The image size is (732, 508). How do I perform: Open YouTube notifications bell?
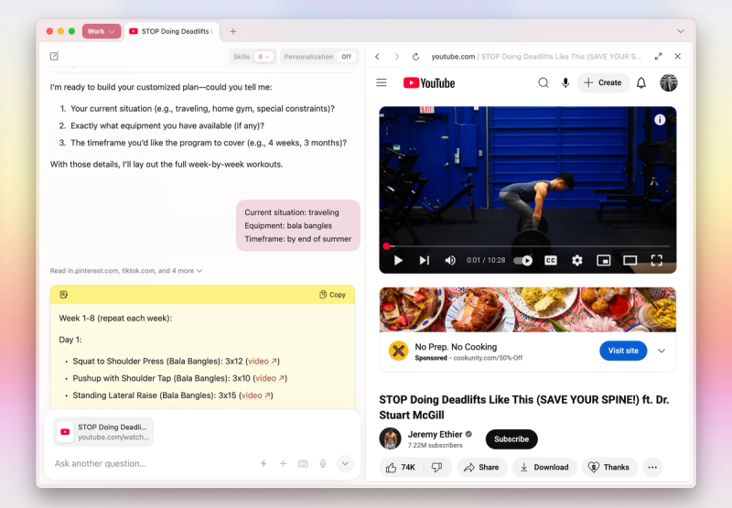click(x=641, y=82)
